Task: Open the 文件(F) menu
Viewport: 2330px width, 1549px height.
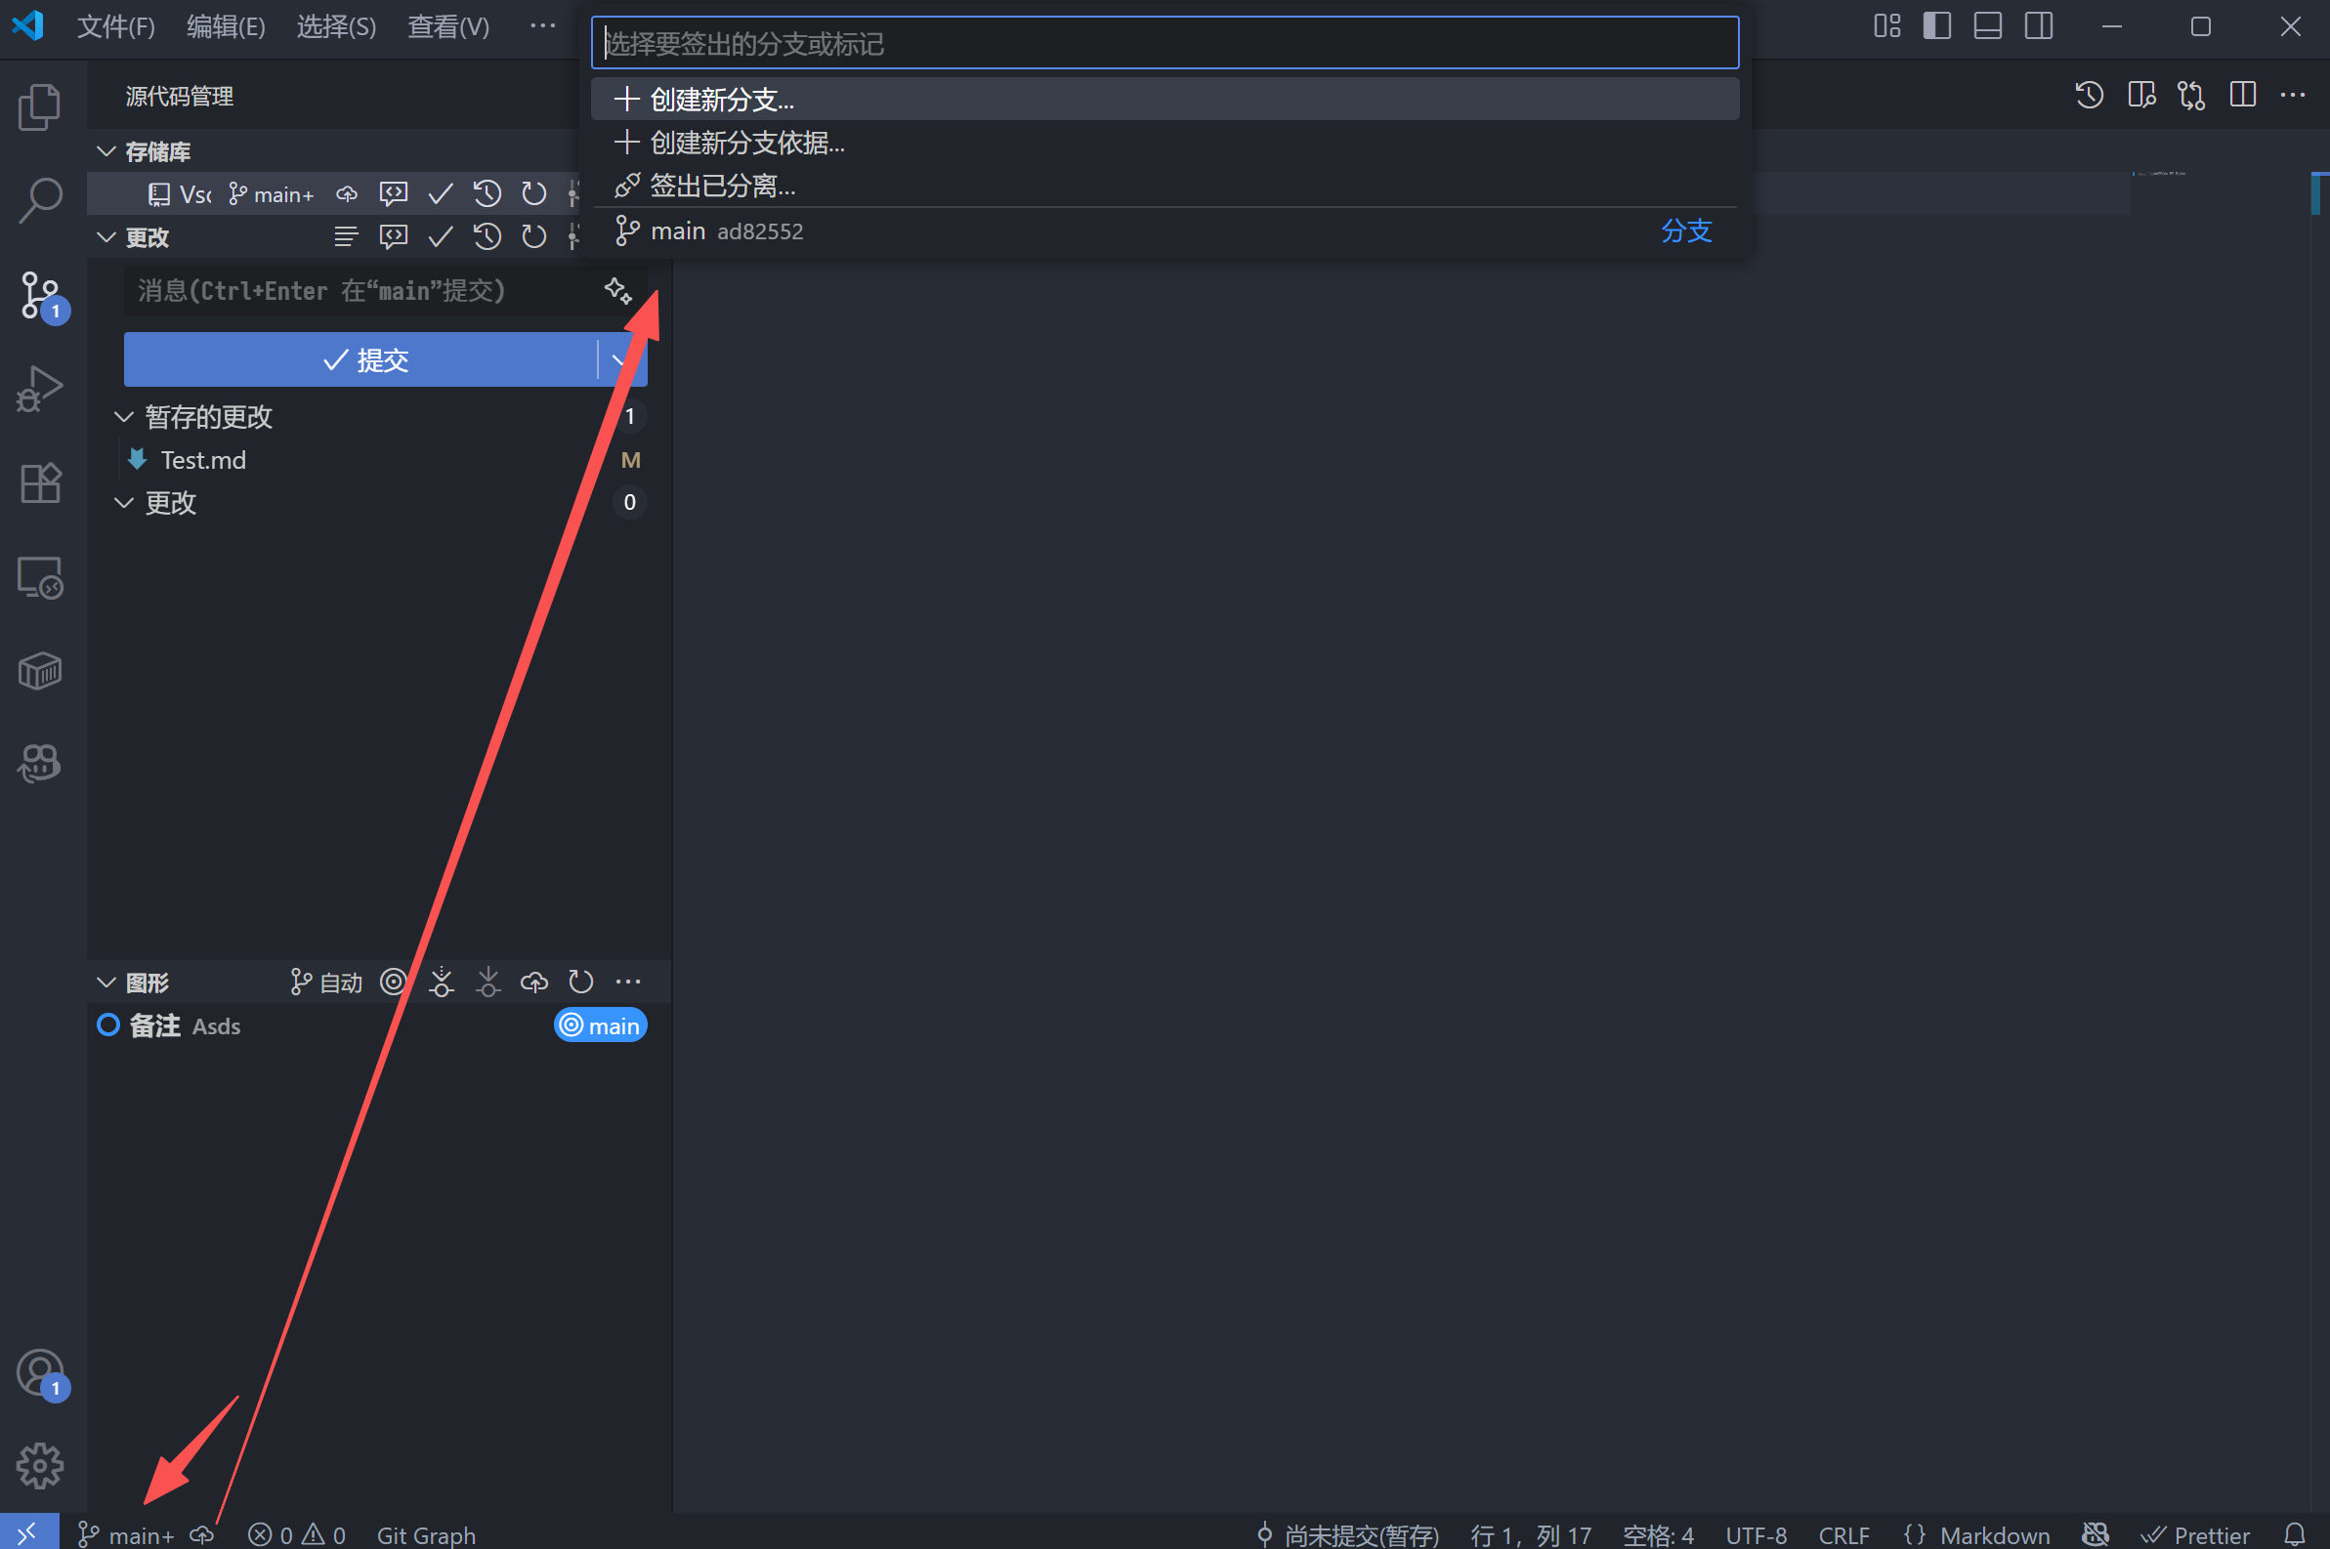Action: pyautogui.click(x=115, y=26)
